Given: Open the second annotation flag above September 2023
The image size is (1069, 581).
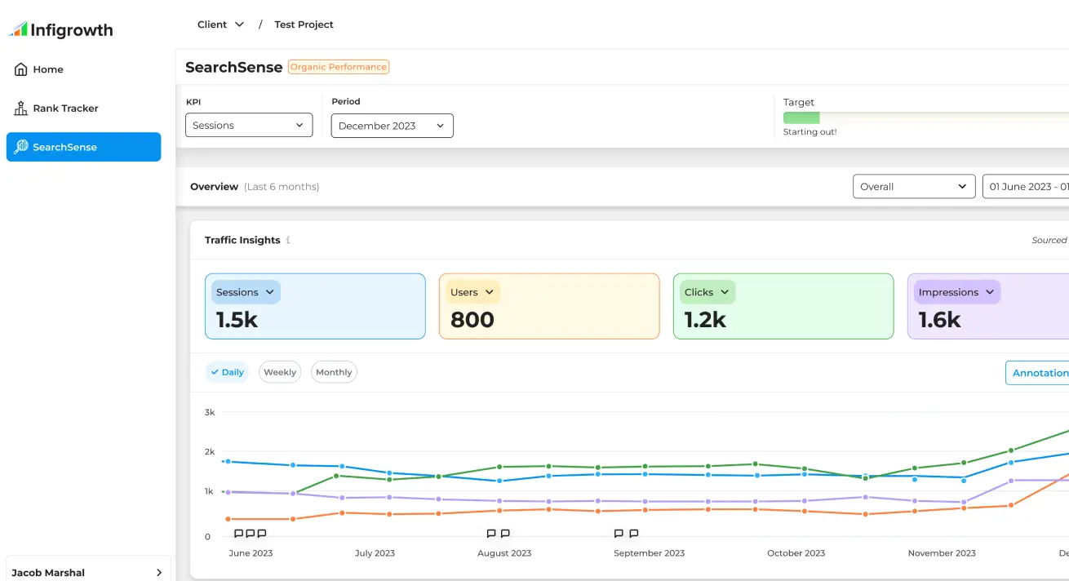Looking at the screenshot, I should 634,533.
